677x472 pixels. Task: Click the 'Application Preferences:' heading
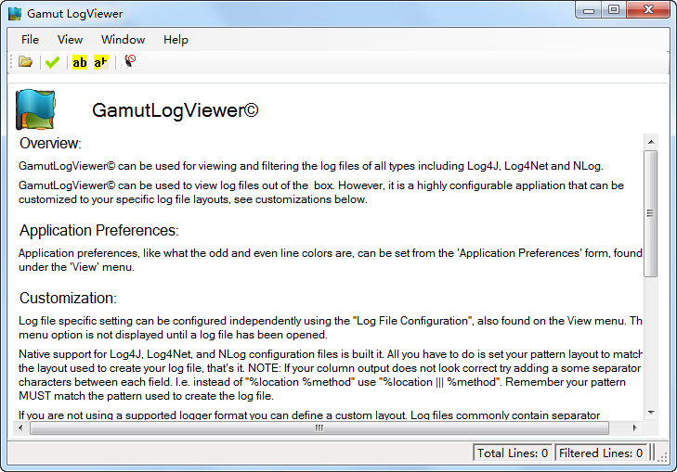pos(98,231)
